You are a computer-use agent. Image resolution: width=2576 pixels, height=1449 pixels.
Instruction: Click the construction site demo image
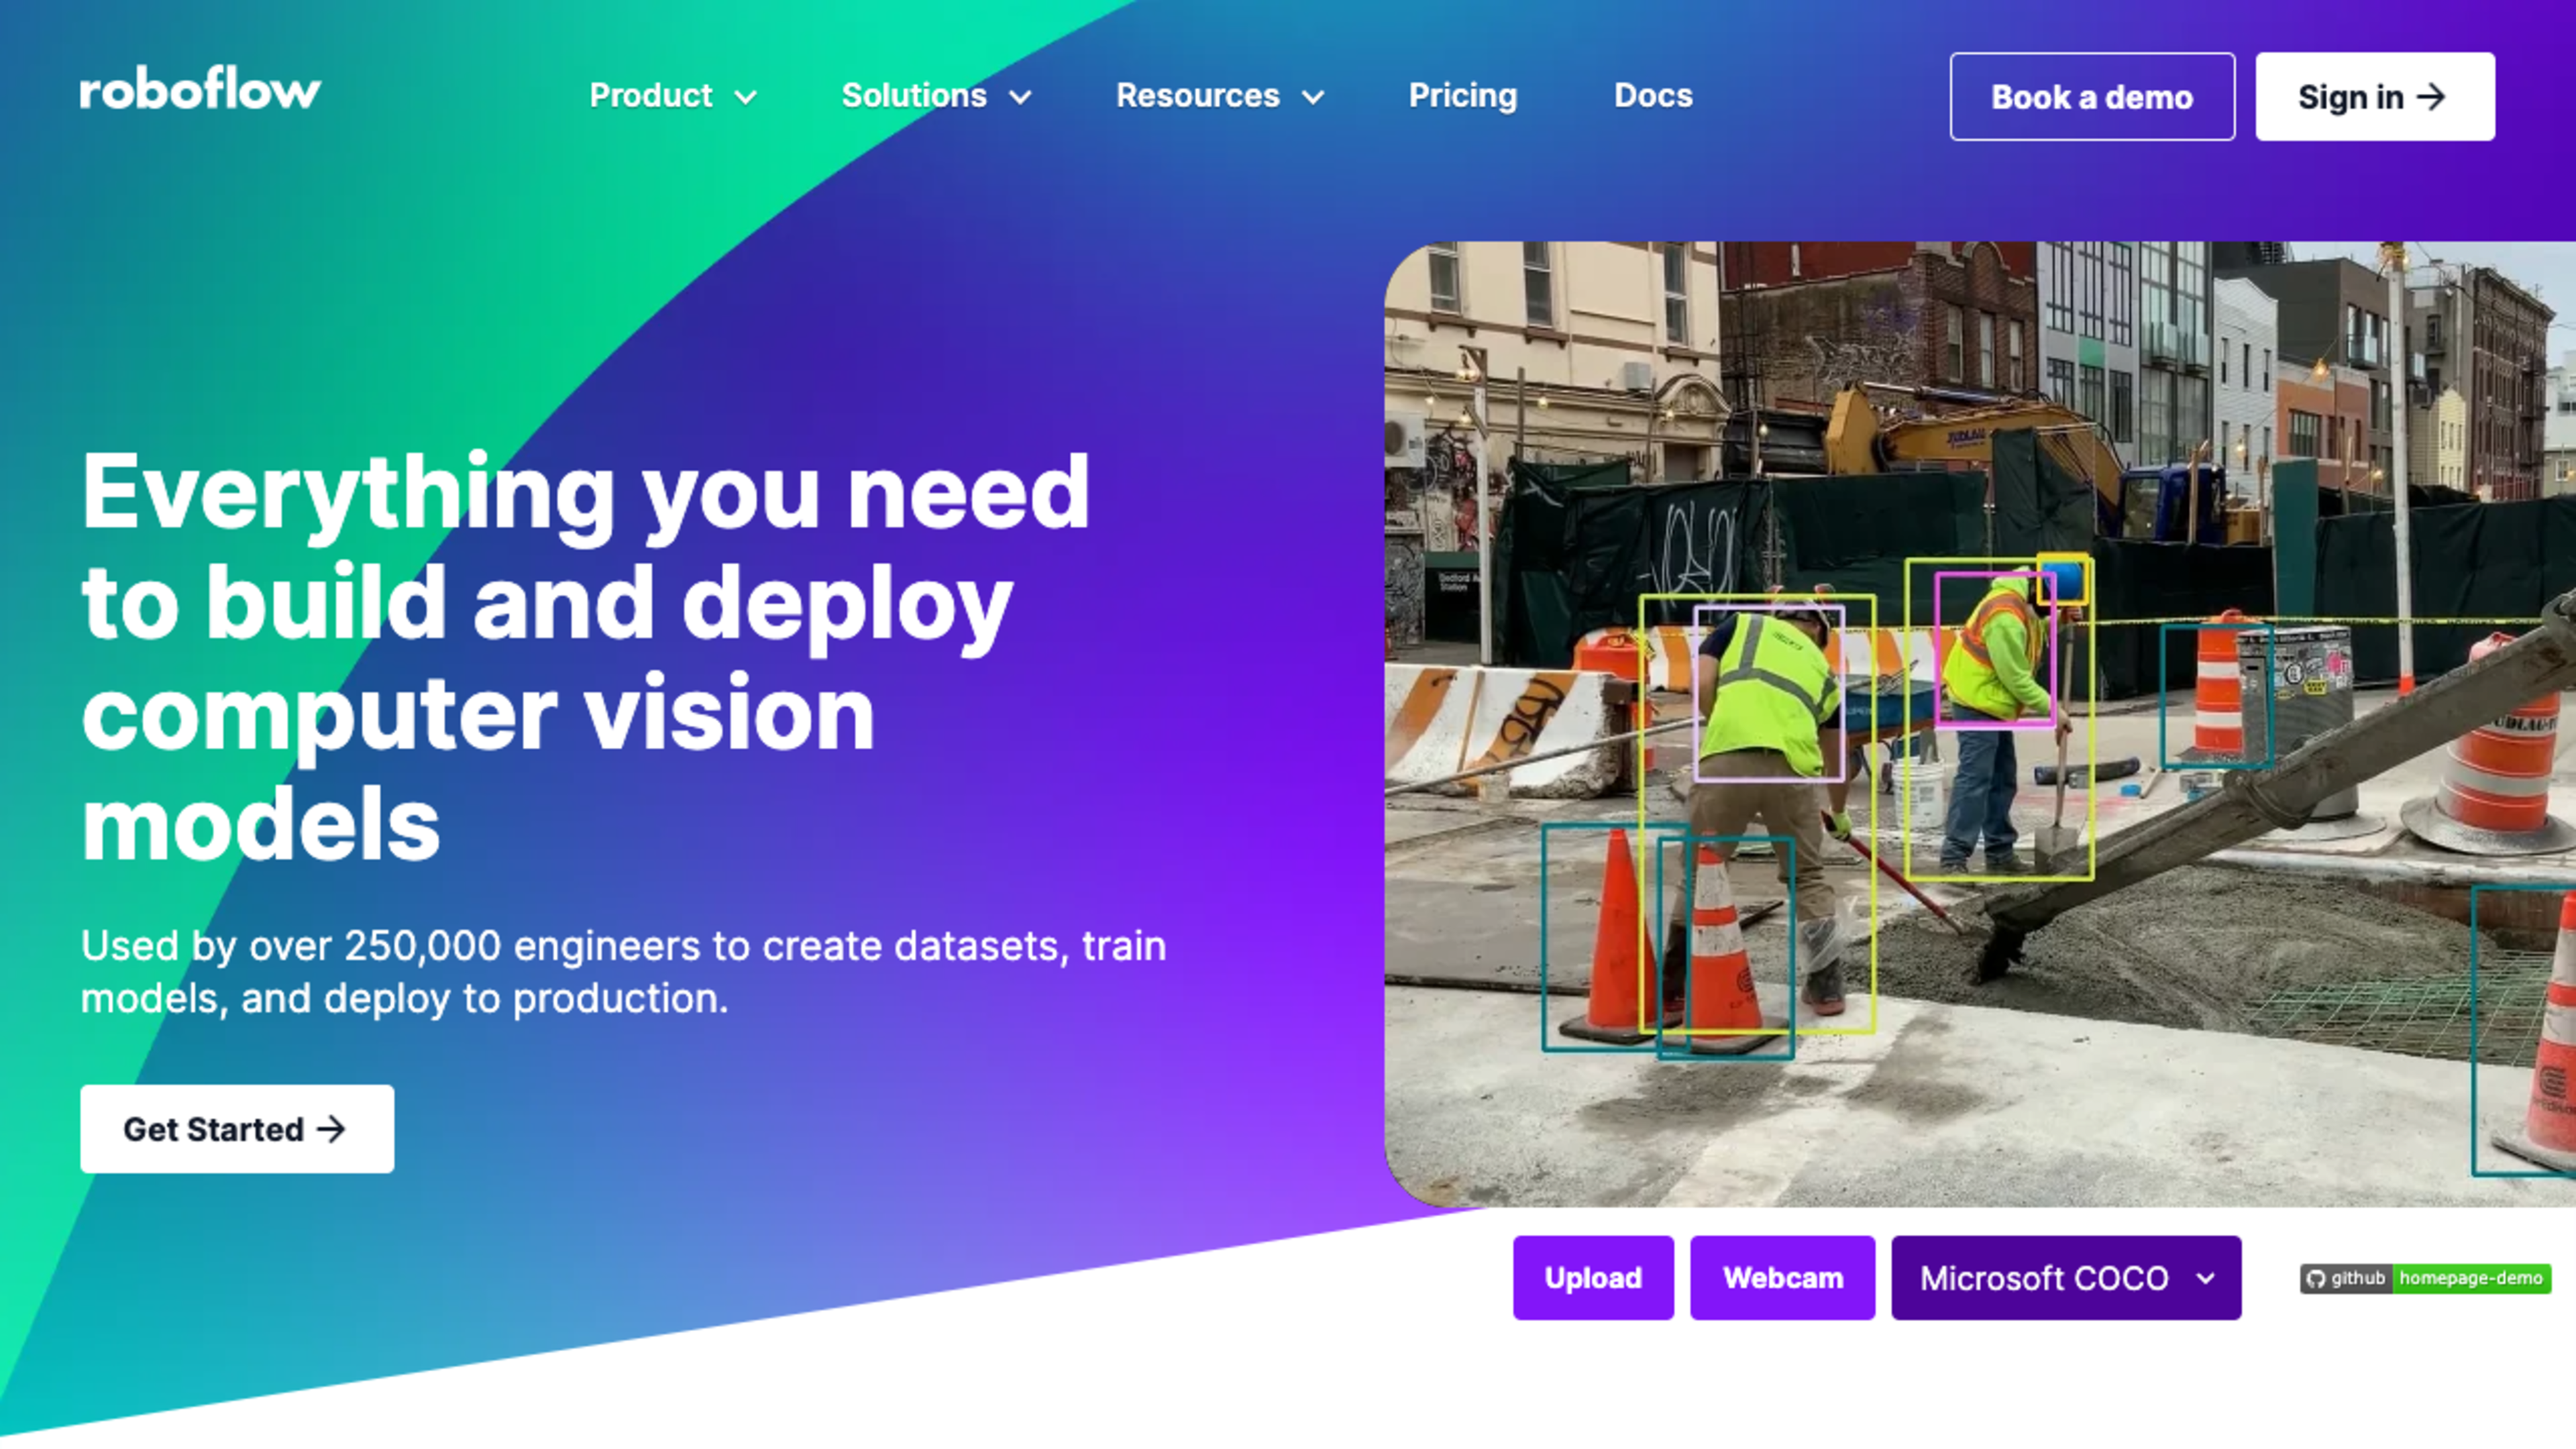[1980, 724]
